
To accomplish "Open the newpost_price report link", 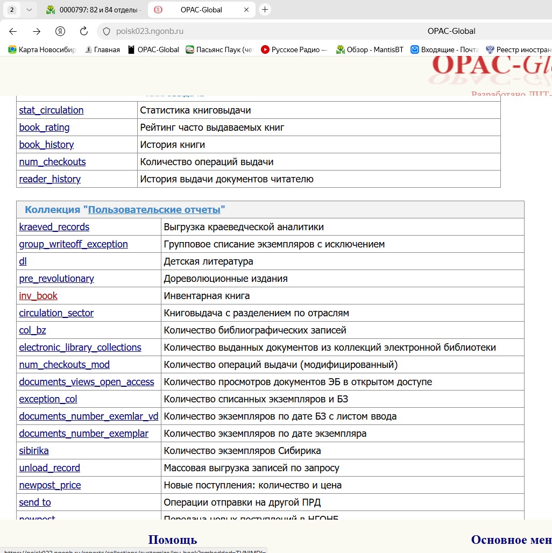I will click(x=49, y=485).
